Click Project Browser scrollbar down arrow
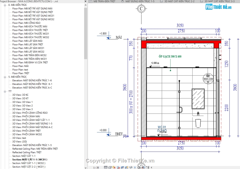 (x=86, y=168)
